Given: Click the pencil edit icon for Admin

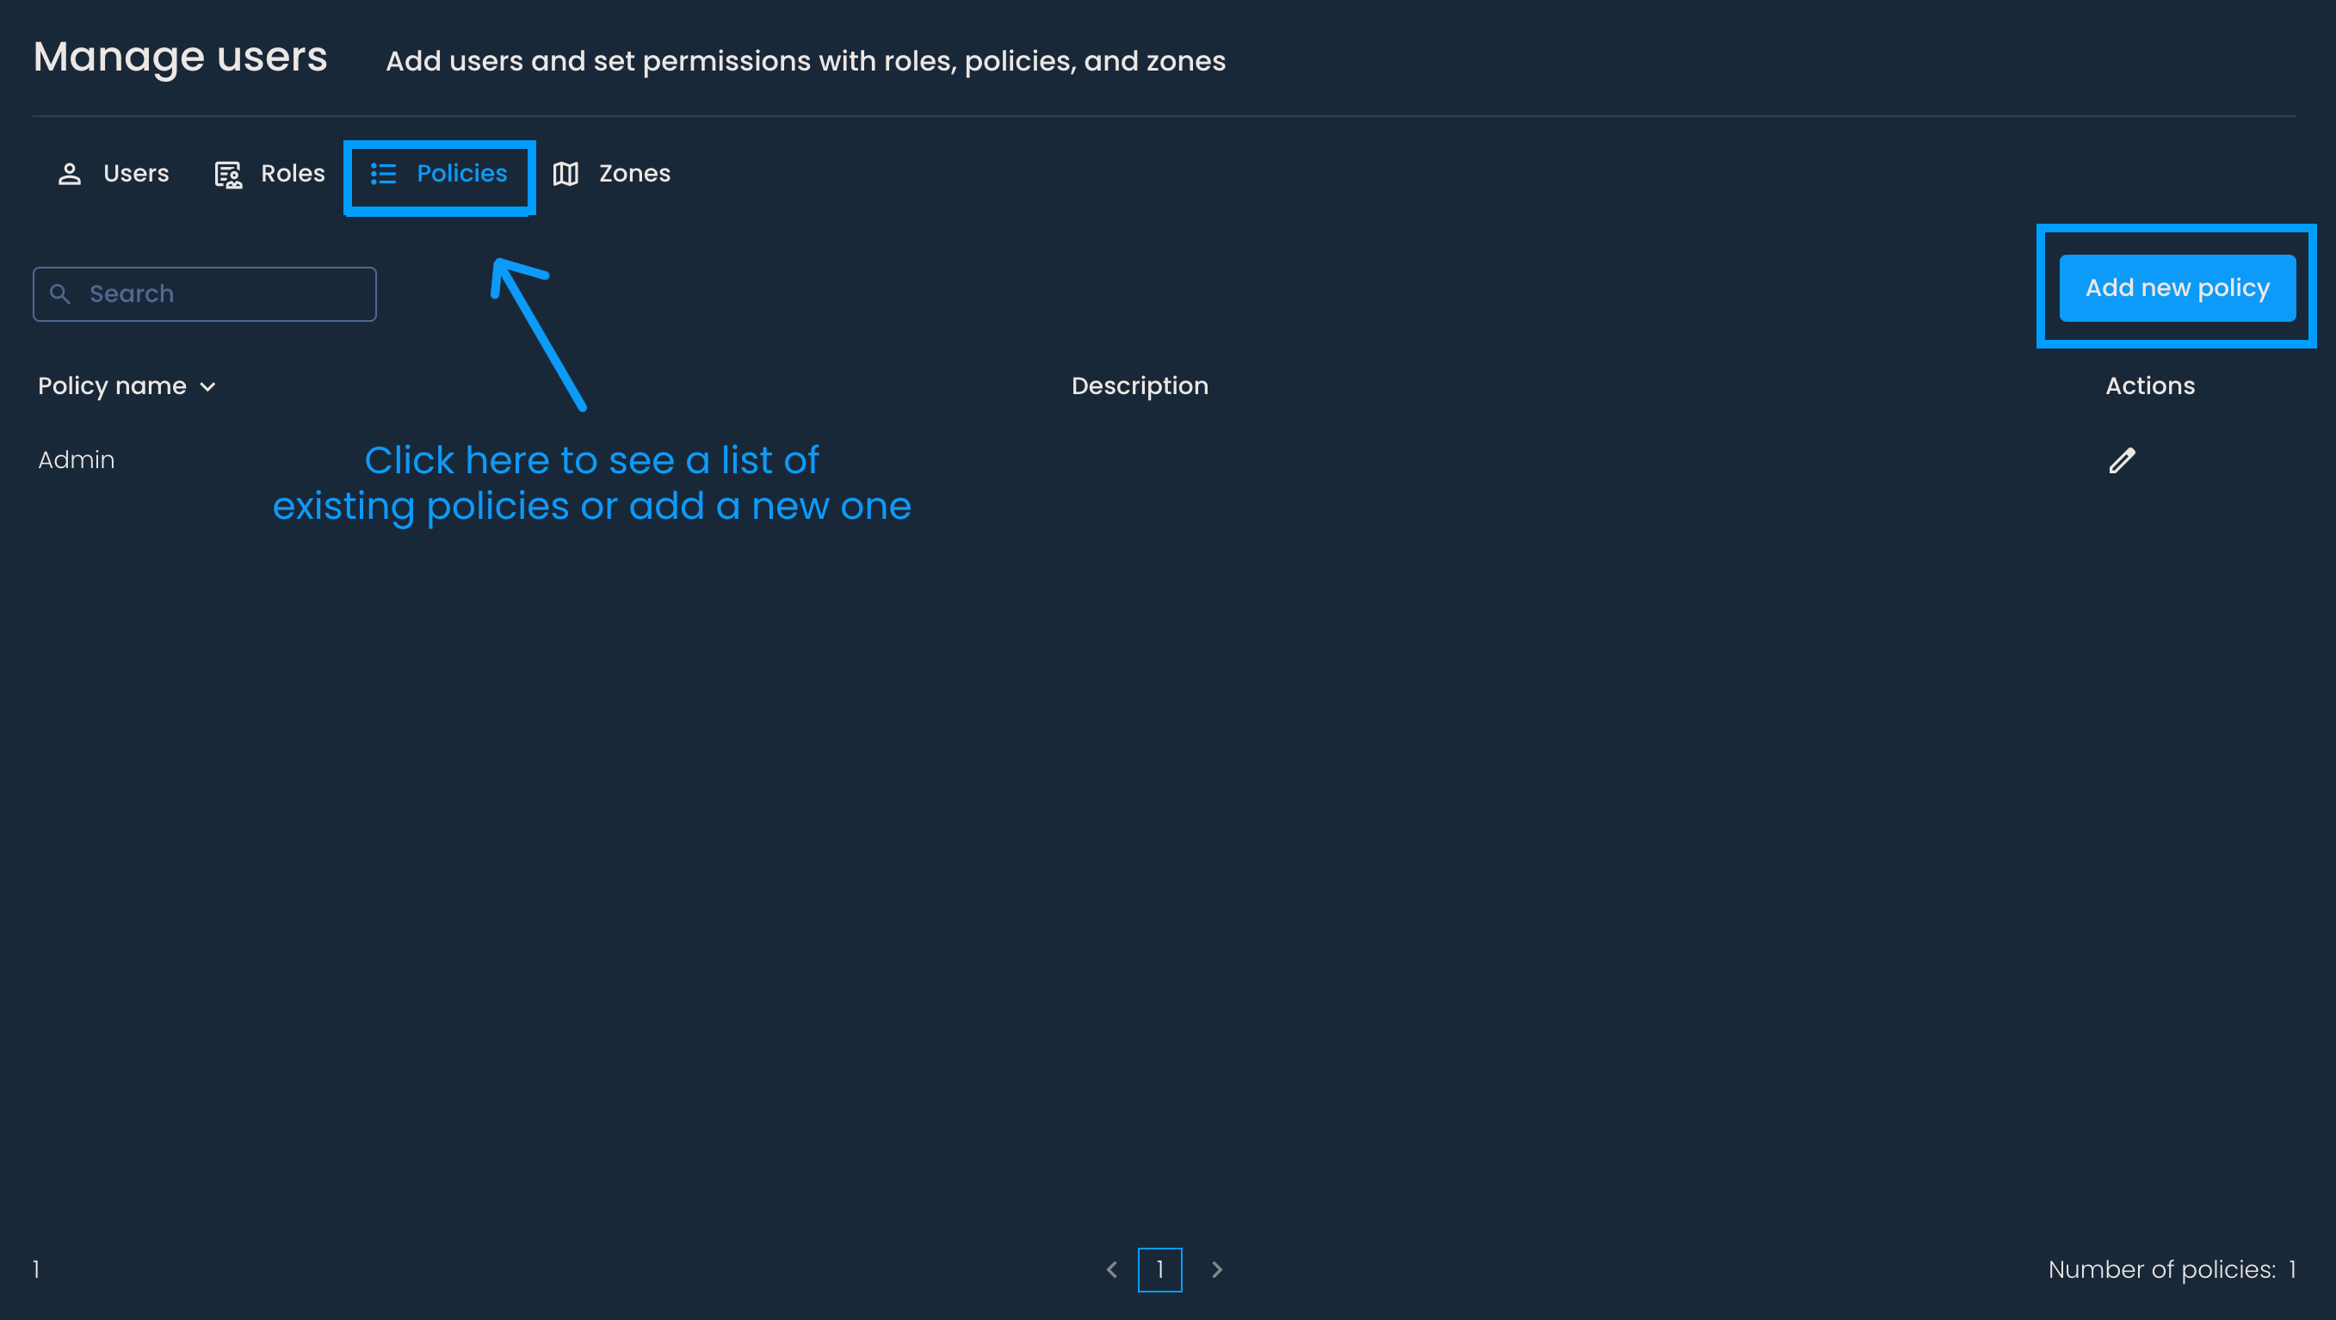Looking at the screenshot, I should (x=2121, y=460).
